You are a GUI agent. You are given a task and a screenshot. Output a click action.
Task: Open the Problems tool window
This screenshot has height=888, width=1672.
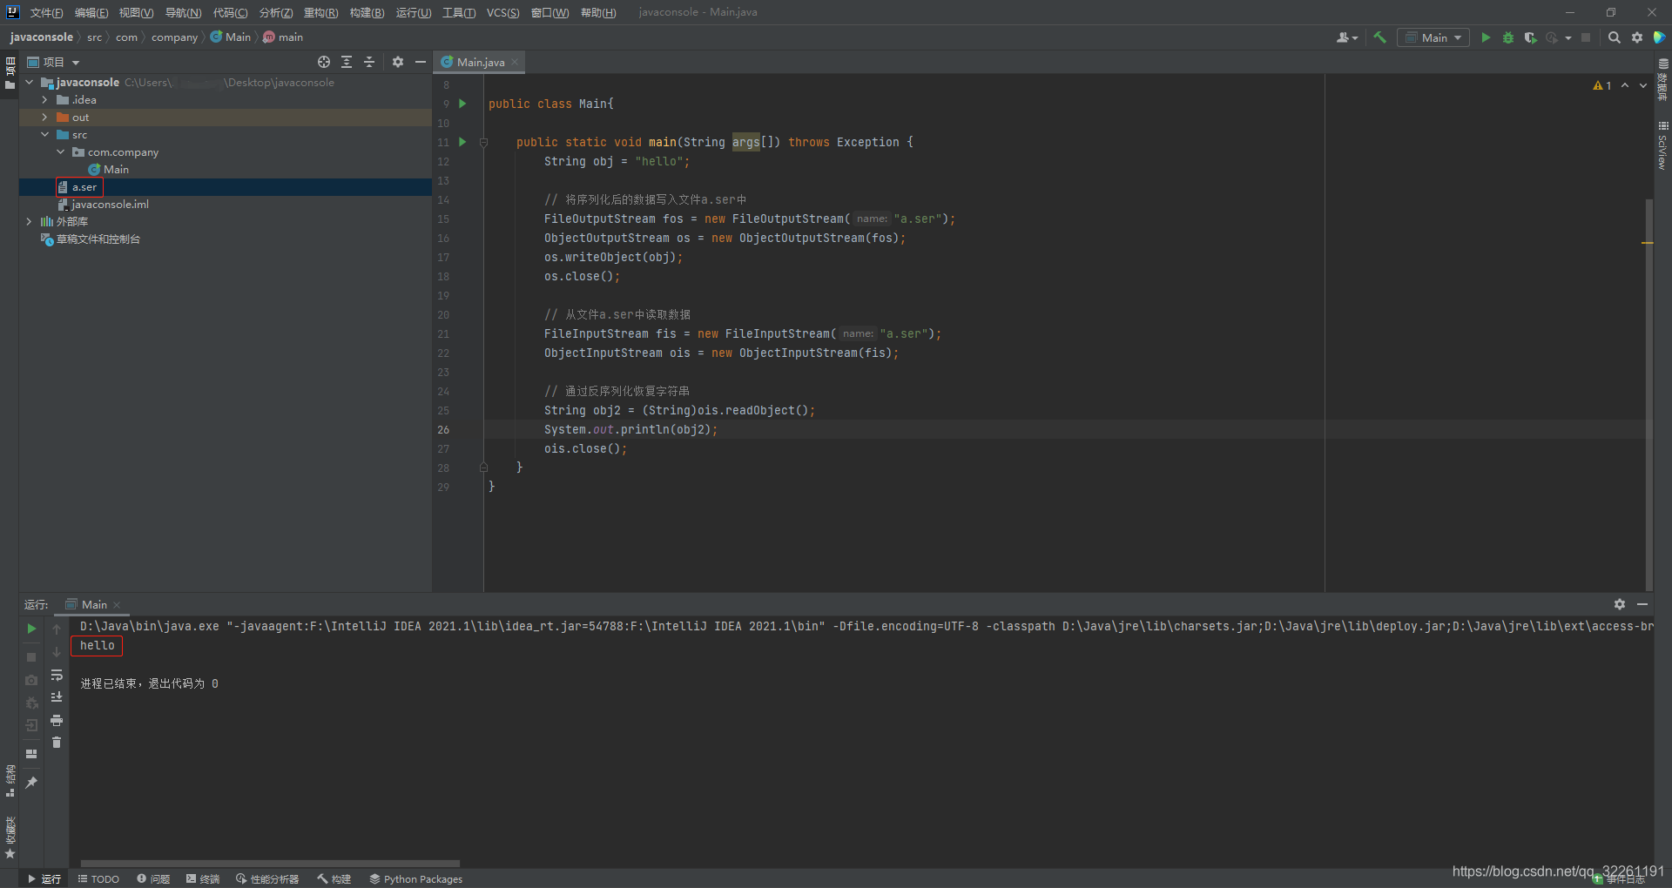click(153, 879)
